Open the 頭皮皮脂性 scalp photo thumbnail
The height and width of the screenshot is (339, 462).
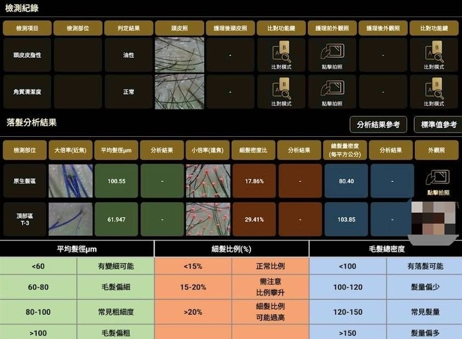point(179,55)
